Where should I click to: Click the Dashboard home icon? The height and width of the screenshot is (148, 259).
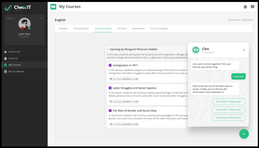tap(5, 52)
